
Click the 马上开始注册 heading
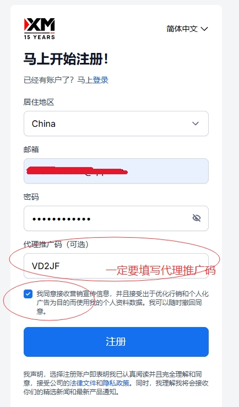(66, 59)
